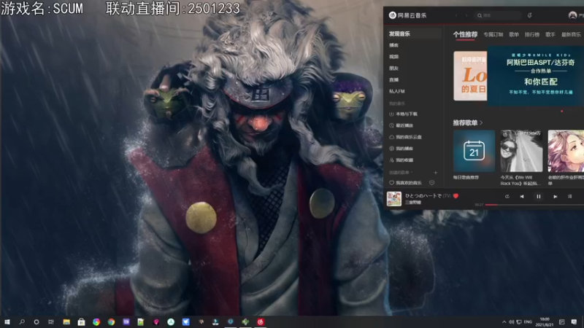Unlike the song via red heart
The height and width of the screenshot is (328, 584).
(456, 195)
